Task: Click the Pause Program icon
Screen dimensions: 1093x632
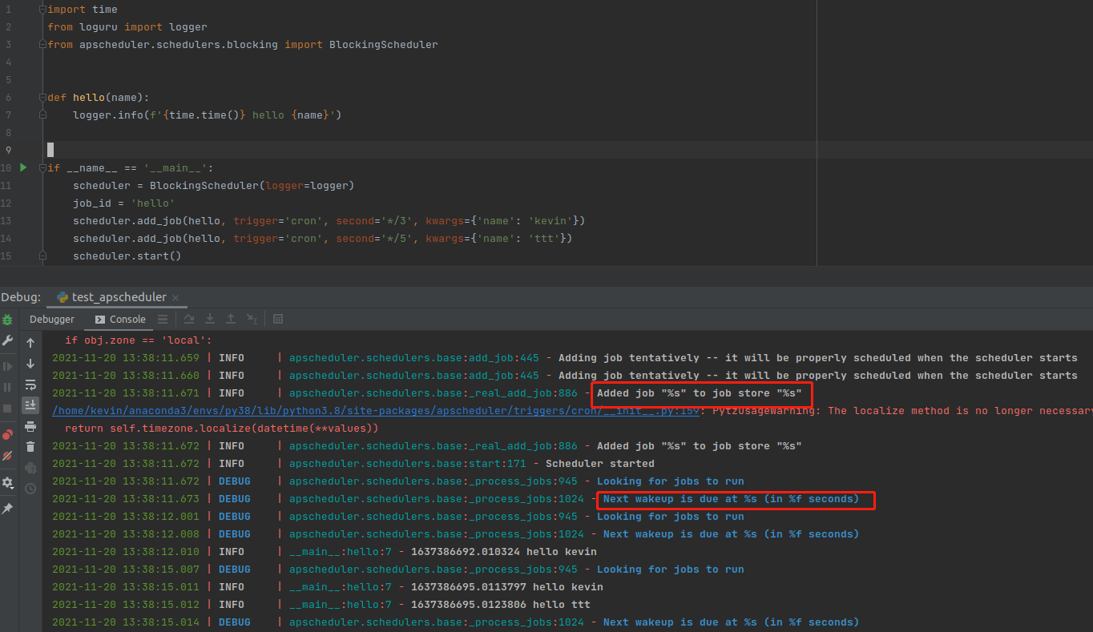Action: pos(7,387)
